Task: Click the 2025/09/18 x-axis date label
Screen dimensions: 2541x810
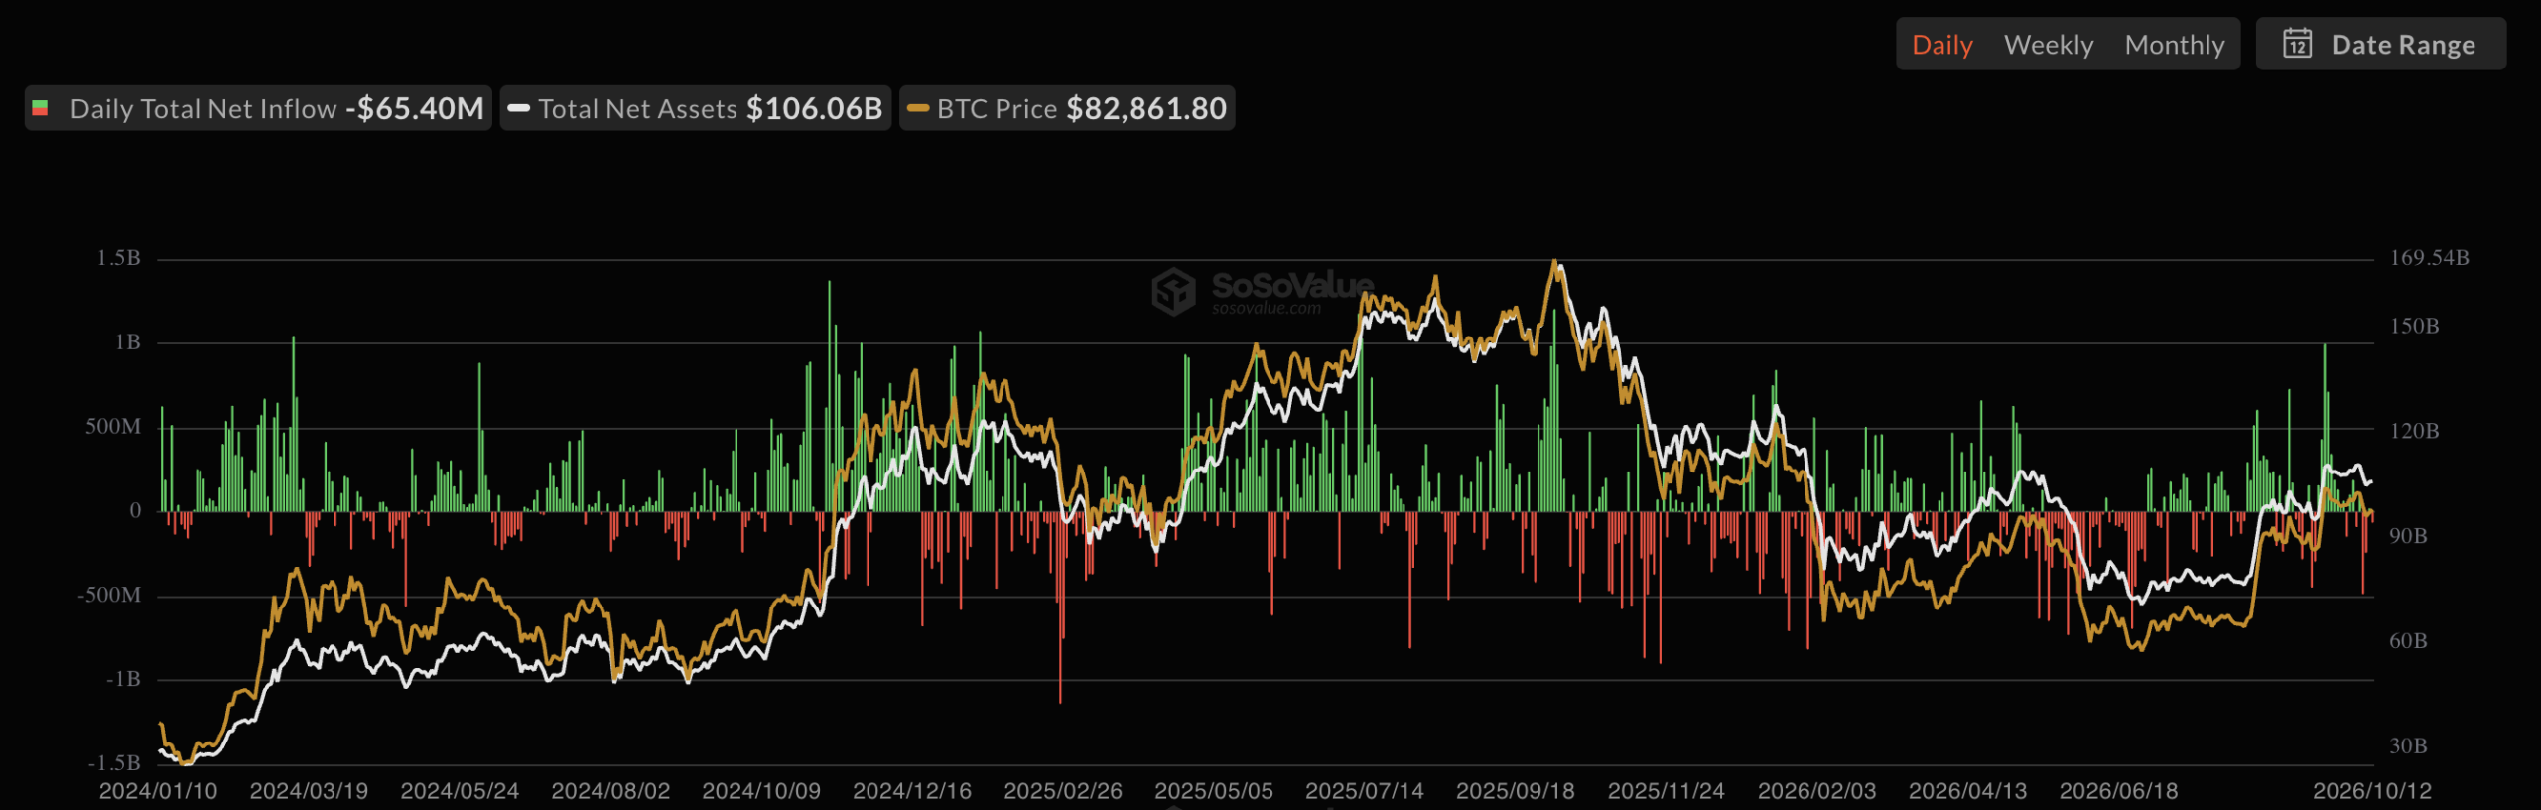Action: (1515, 791)
